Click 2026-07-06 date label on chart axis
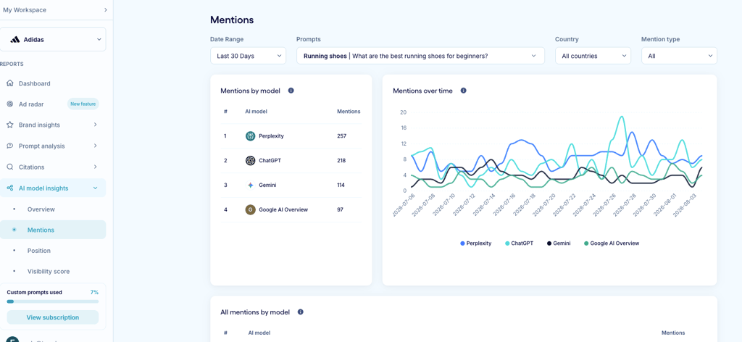 tap(404, 205)
